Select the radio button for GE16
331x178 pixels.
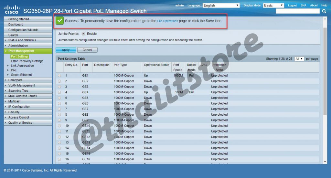pyautogui.click(x=59, y=159)
